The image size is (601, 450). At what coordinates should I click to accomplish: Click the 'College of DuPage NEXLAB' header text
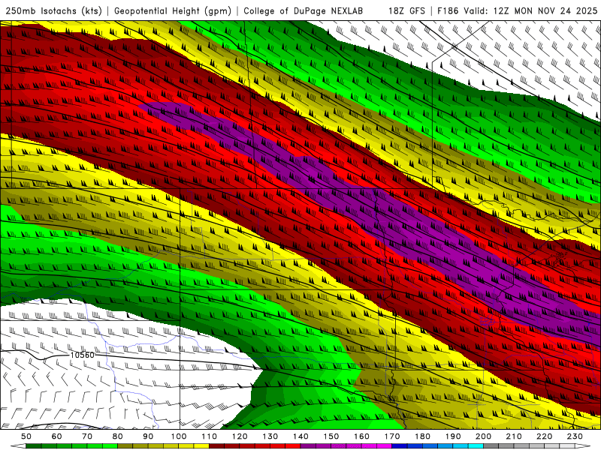click(304, 10)
